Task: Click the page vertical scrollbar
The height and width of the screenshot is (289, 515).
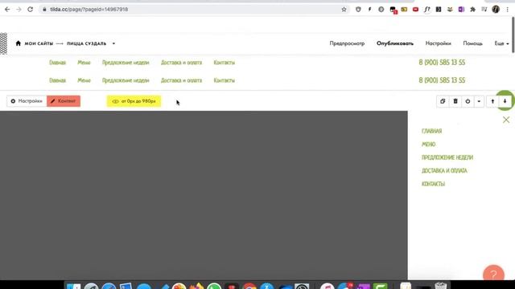Action: (x=513, y=35)
